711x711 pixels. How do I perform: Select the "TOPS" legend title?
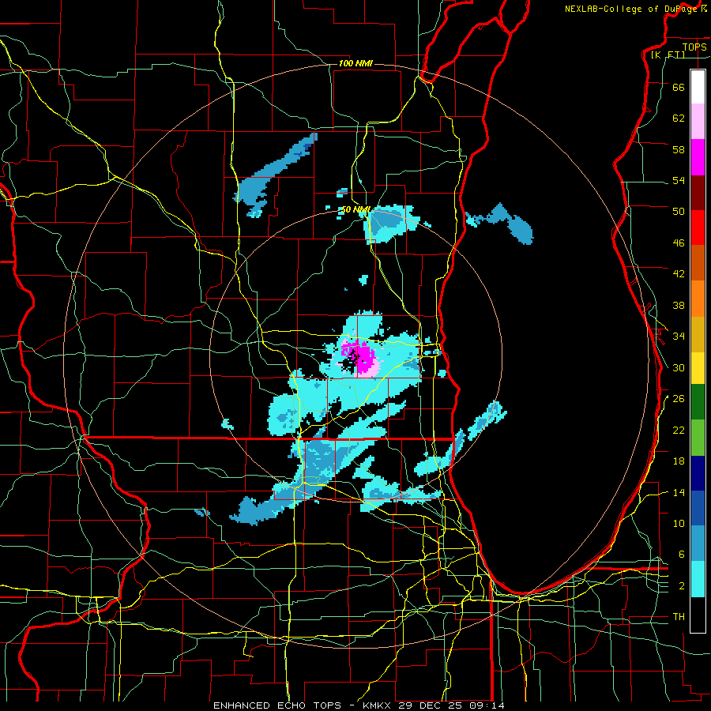(x=694, y=47)
